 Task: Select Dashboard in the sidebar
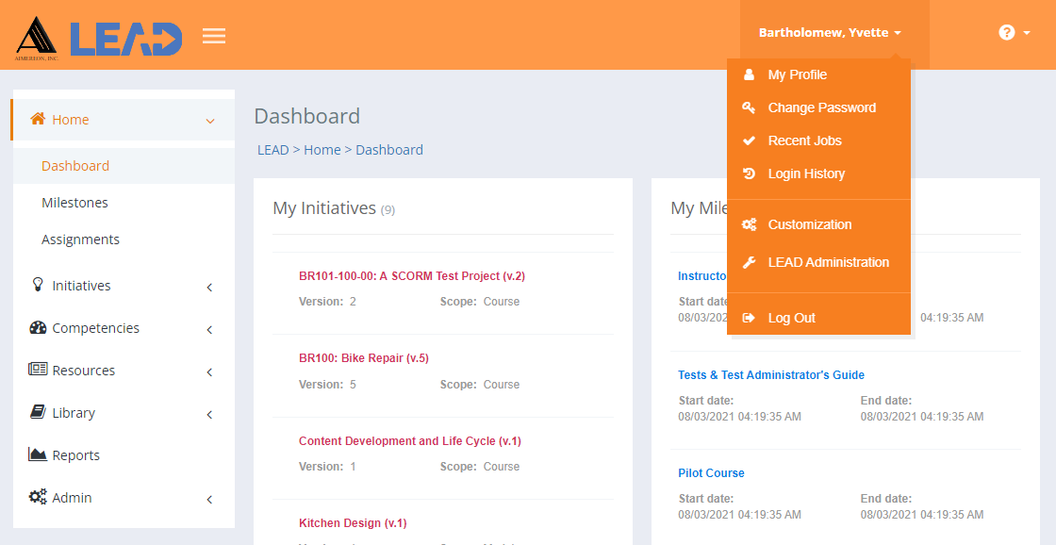[x=75, y=166]
